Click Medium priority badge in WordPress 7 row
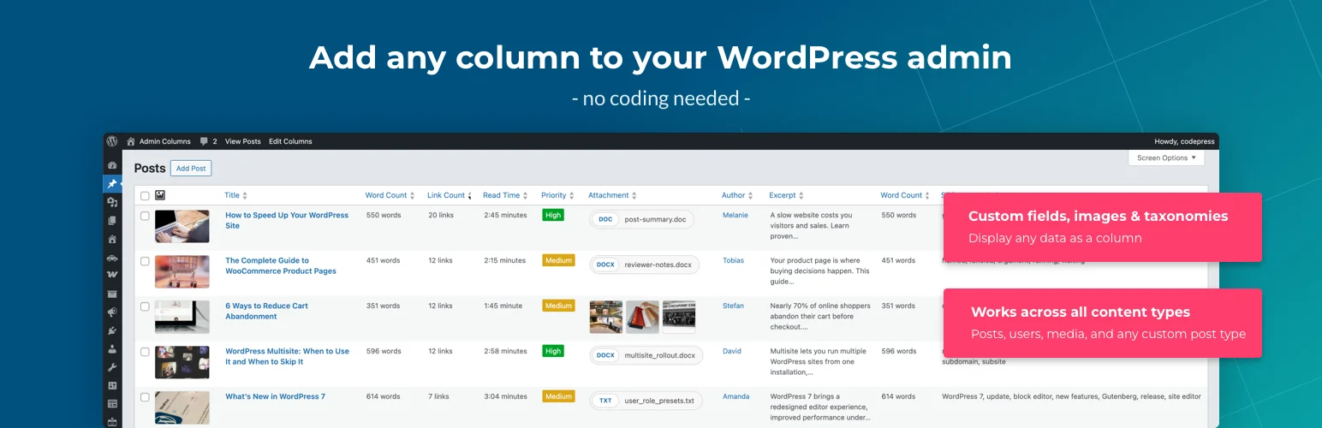 [x=558, y=396]
